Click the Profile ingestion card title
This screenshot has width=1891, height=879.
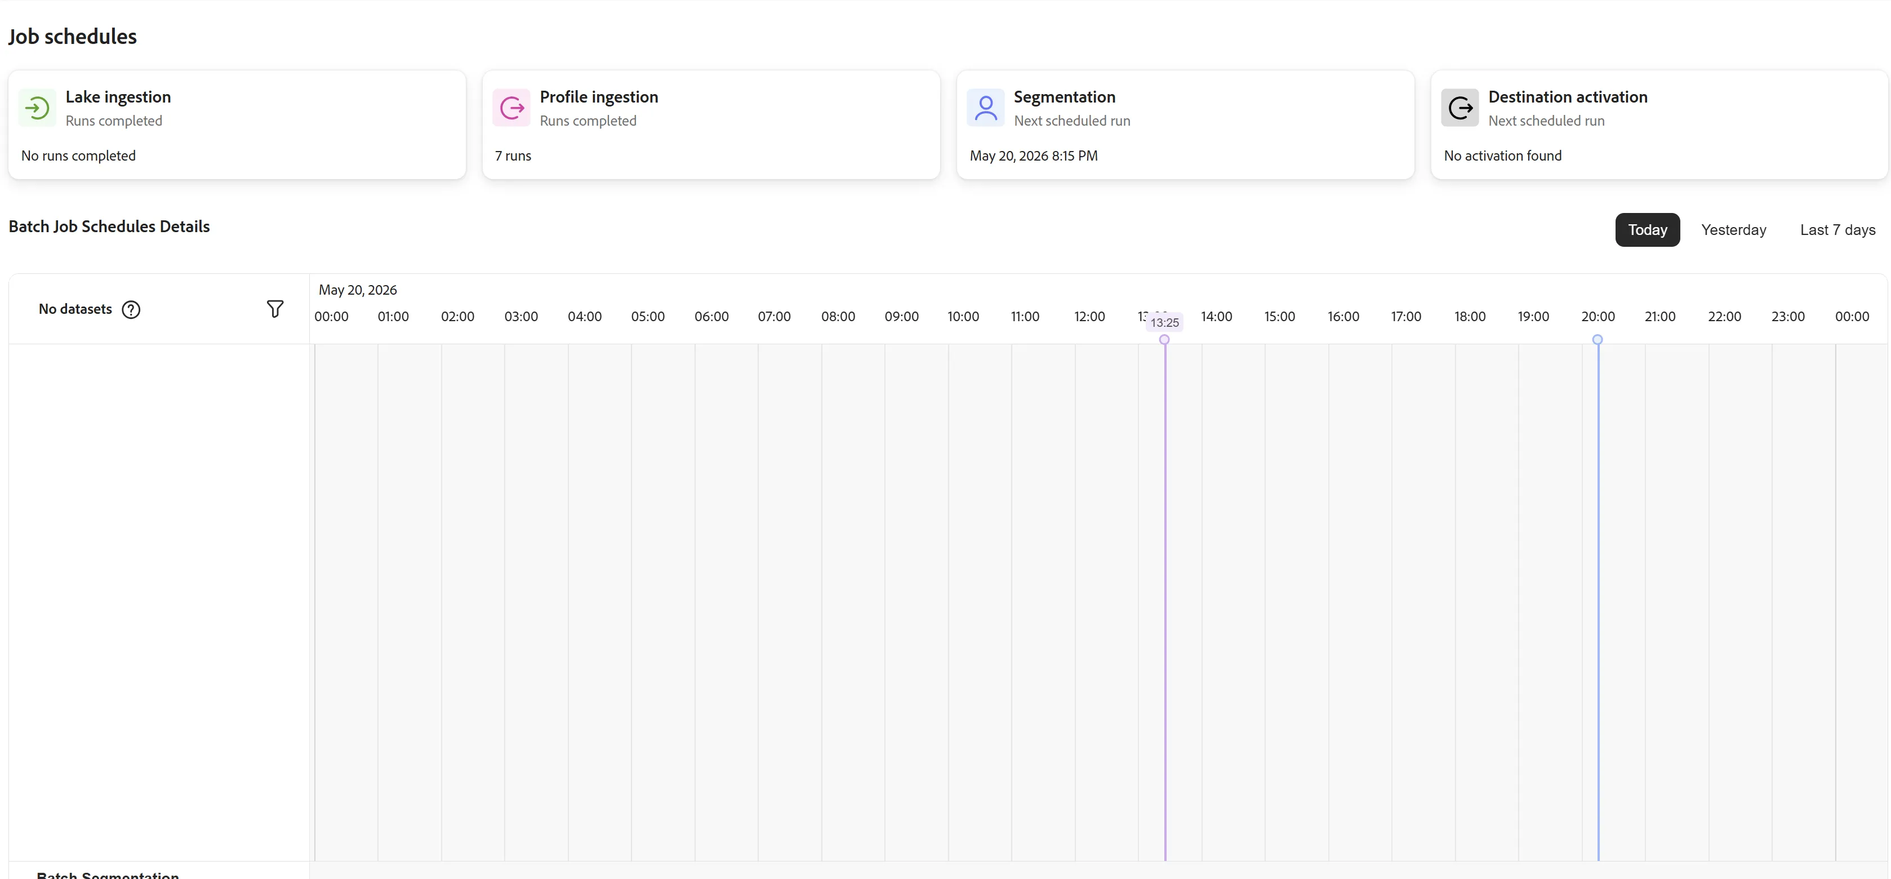pos(598,97)
